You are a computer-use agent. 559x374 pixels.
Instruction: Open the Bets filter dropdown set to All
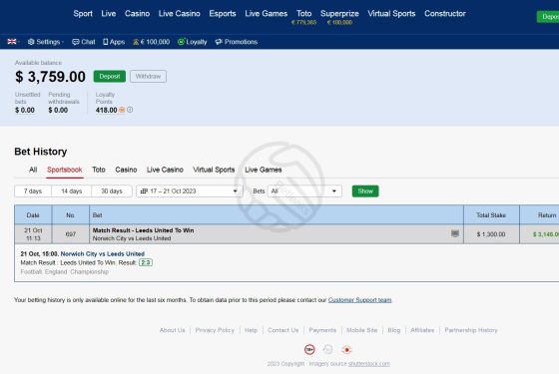click(304, 191)
